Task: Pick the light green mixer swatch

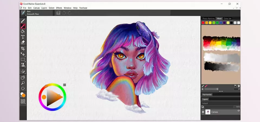Action: pyautogui.click(x=214, y=23)
